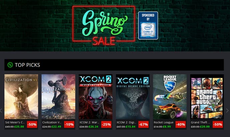
Task: Open Civilization VI Rise and Fall cover
Action: pyautogui.click(x=58, y=97)
